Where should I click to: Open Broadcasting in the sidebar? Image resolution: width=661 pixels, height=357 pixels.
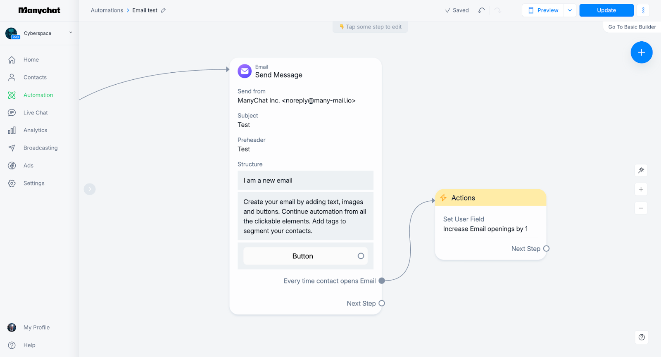point(40,148)
